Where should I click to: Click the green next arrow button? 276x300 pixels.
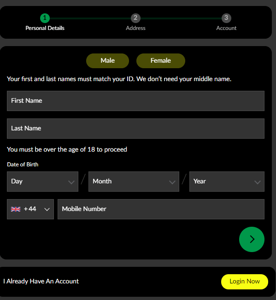[x=252, y=239]
